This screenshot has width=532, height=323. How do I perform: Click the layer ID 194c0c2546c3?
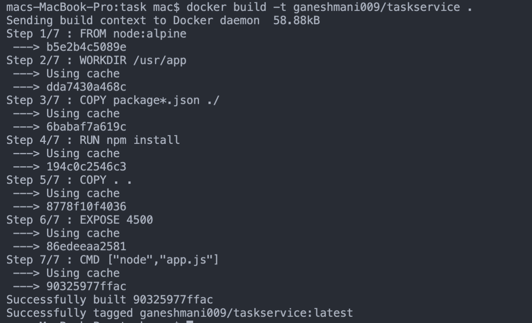pyautogui.click(x=86, y=167)
